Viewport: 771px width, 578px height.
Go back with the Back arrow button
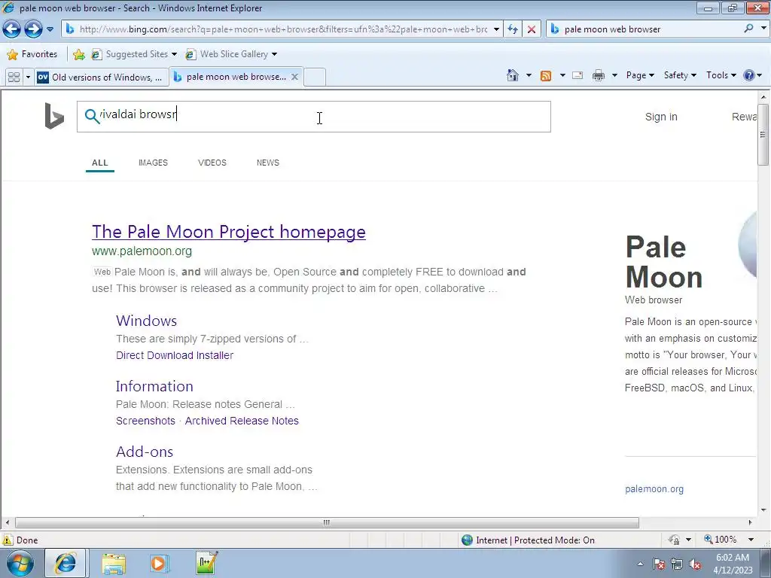(12, 29)
